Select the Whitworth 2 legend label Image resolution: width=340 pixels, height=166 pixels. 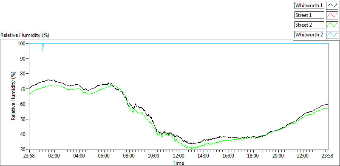click(309, 34)
